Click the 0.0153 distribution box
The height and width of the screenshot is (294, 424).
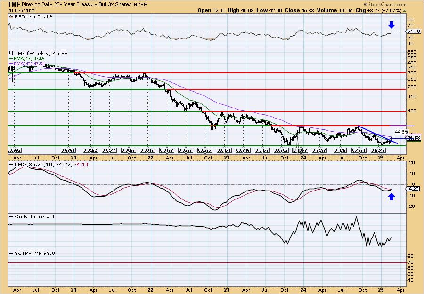(167, 150)
